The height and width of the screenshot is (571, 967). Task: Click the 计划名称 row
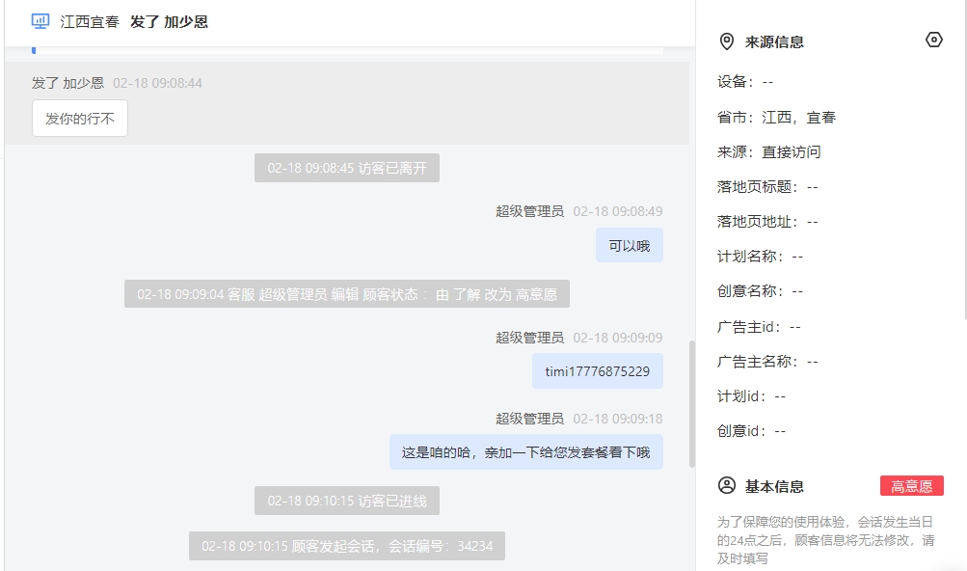[760, 257]
